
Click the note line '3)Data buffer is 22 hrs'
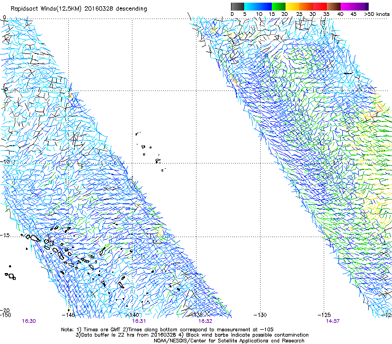pyautogui.click(x=192, y=335)
